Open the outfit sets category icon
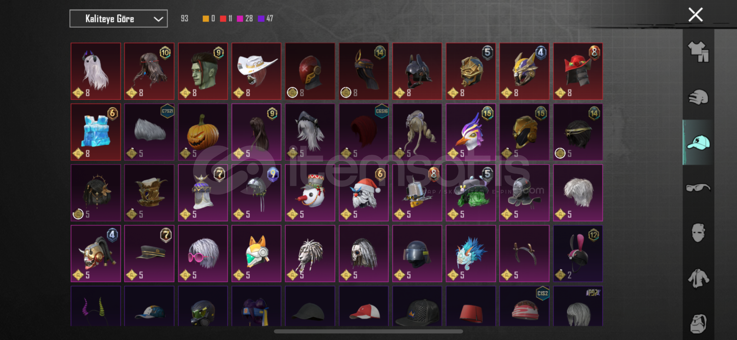 pos(698,52)
